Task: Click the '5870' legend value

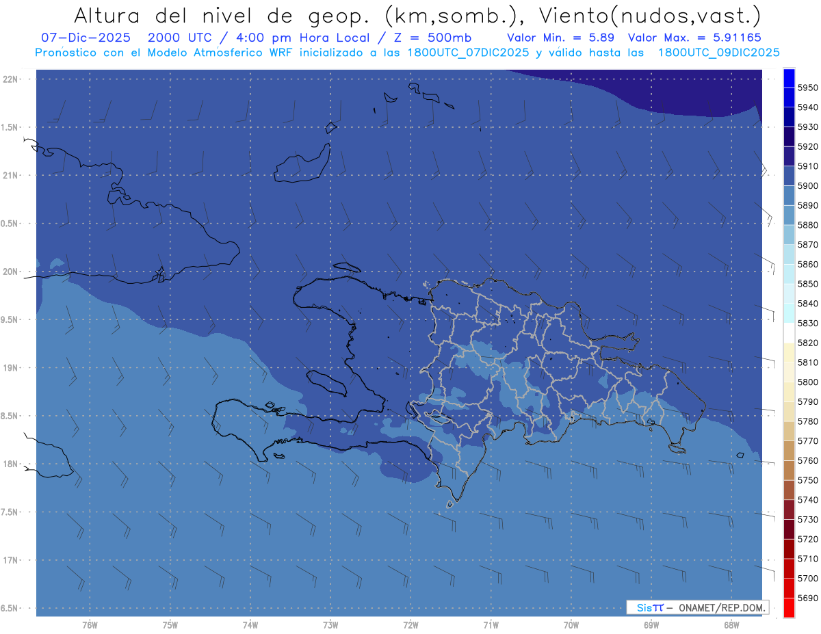Action: pos(807,245)
